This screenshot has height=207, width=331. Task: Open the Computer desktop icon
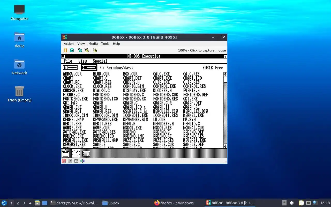[x=19, y=12]
